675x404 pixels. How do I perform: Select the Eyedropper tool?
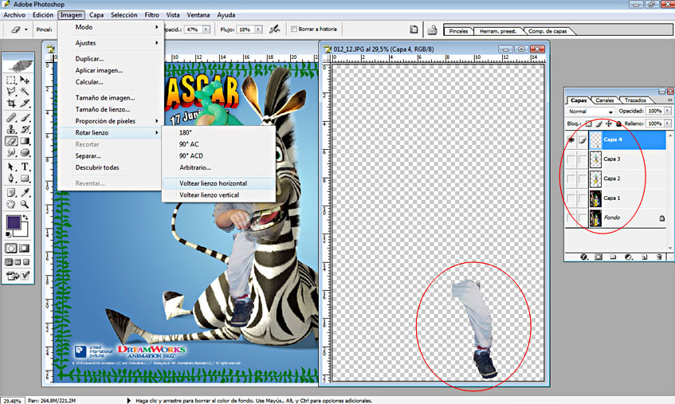(25, 192)
